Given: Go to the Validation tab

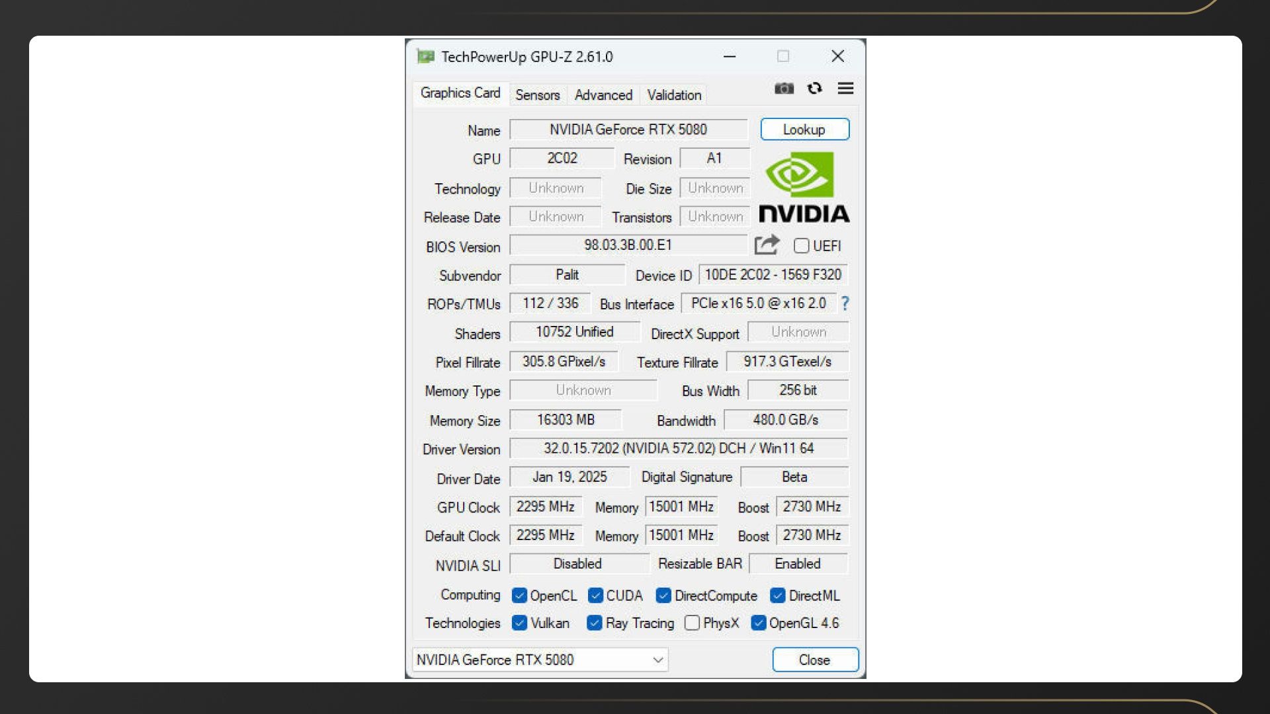Looking at the screenshot, I should point(674,95).
